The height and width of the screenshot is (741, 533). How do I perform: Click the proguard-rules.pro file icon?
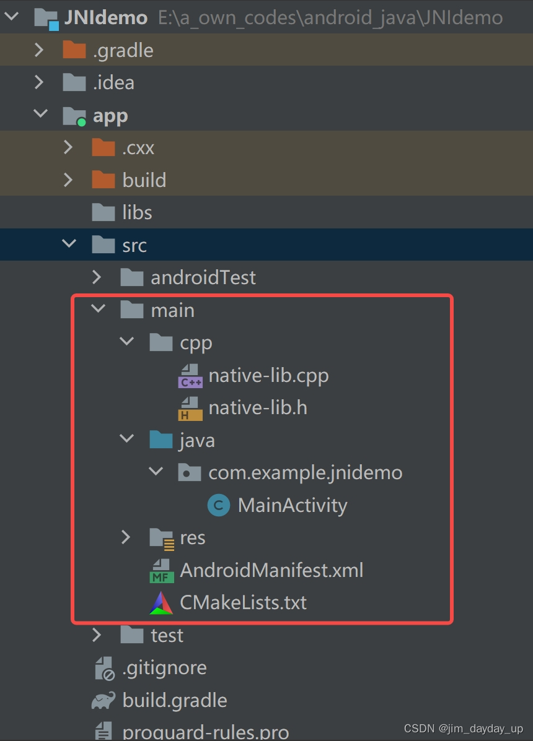(104, 730)
